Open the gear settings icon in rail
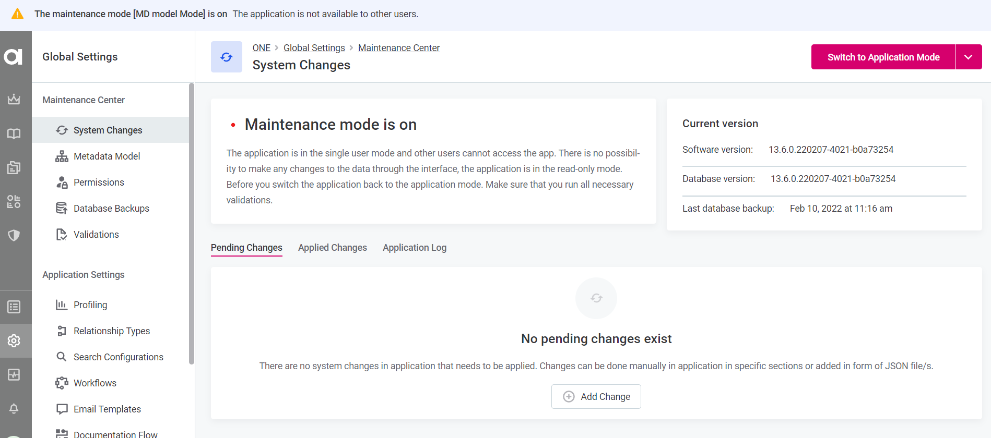 point(14,340)
